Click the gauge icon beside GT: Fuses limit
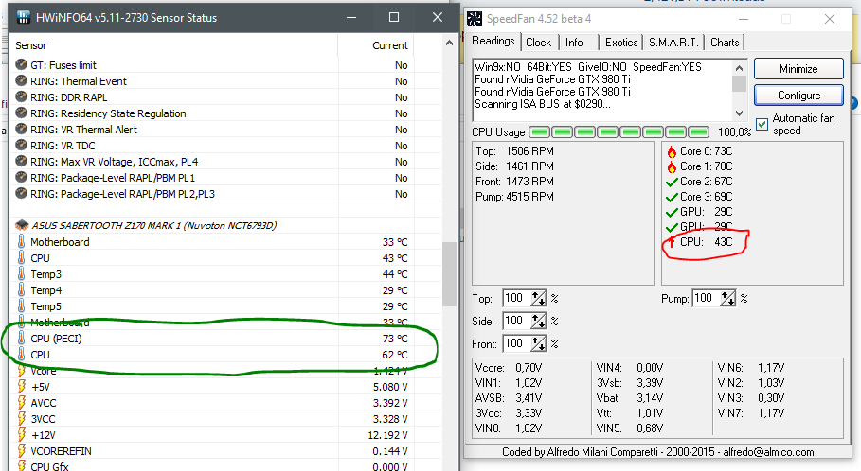The width and height of the screenshot is (861, 471). coord(22,64)
